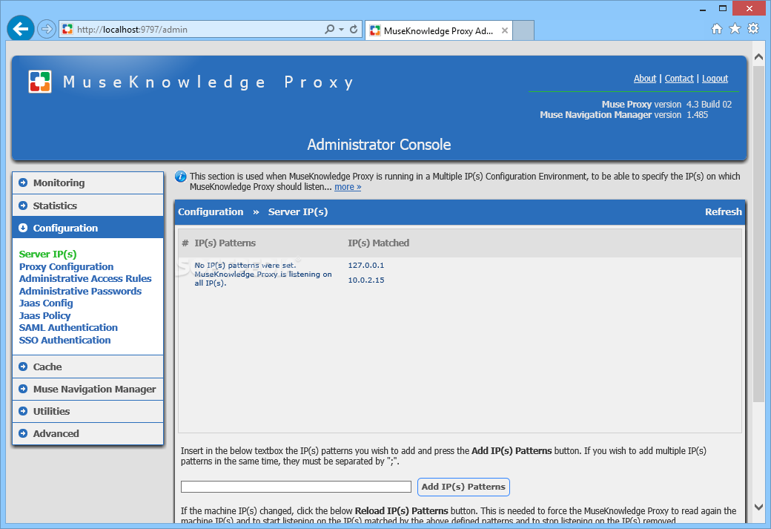Expand the Monitoring menu section

(88, 183)
